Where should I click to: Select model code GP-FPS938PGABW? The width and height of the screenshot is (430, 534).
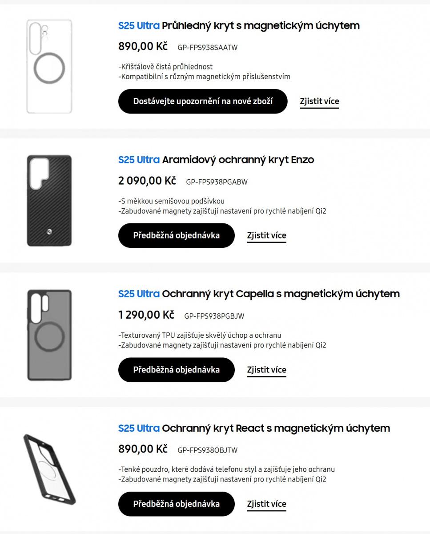pos(217,182)
